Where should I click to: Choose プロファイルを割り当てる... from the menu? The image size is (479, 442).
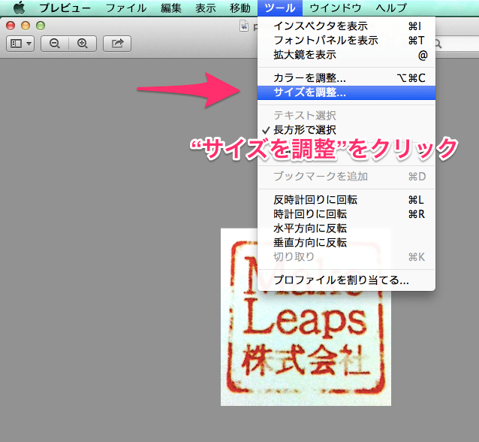coord(346,280)
